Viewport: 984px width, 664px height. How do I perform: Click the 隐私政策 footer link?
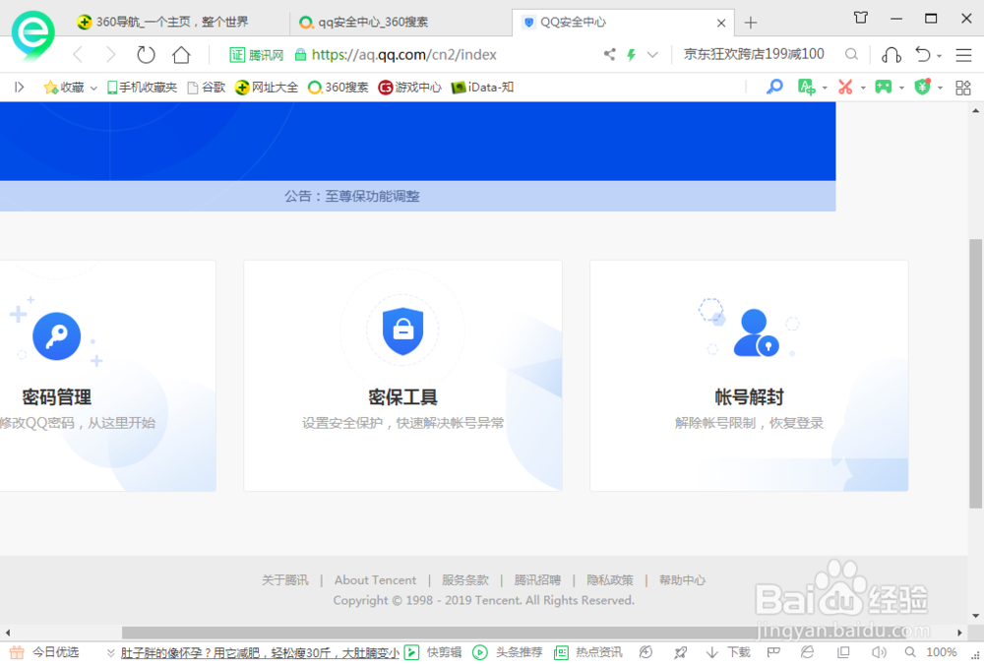(610, 580)
